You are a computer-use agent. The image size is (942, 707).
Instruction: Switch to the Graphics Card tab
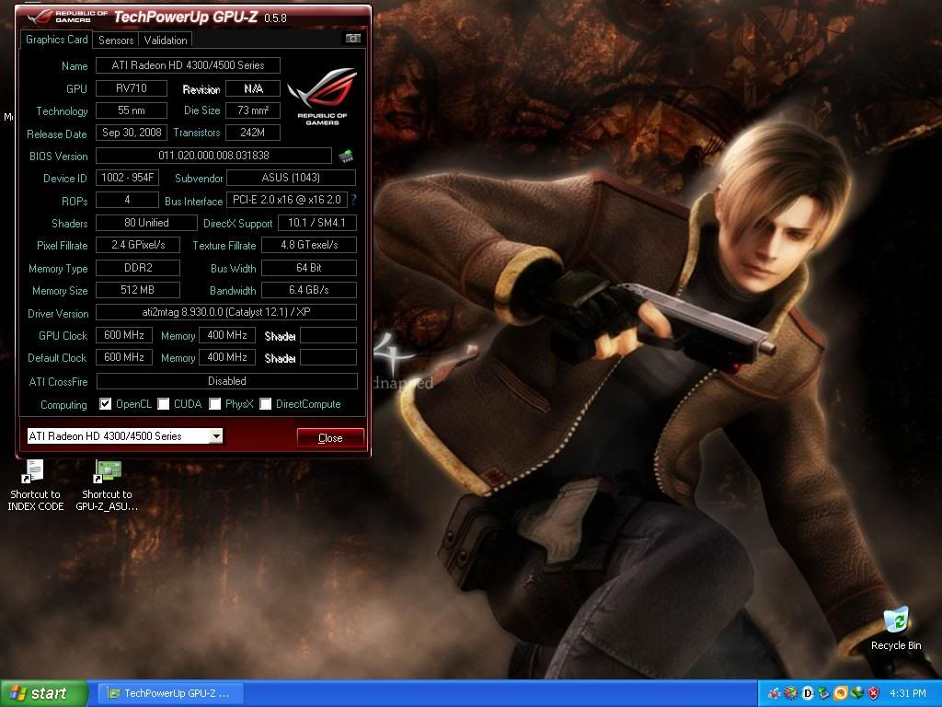[x=56, y=40]
